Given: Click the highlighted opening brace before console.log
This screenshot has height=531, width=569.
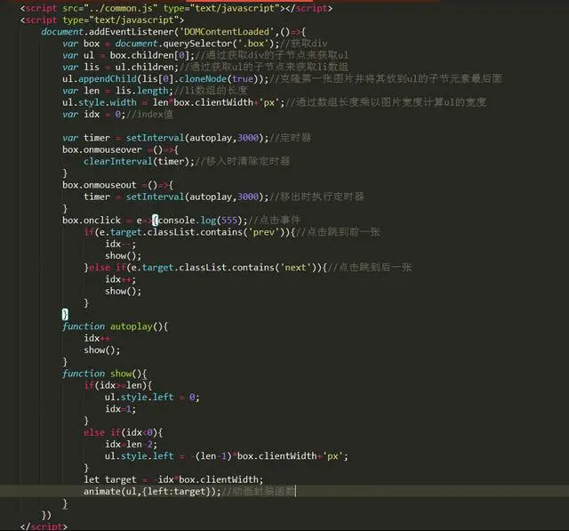Looking at the screenshot, I should tap(156, 221).
